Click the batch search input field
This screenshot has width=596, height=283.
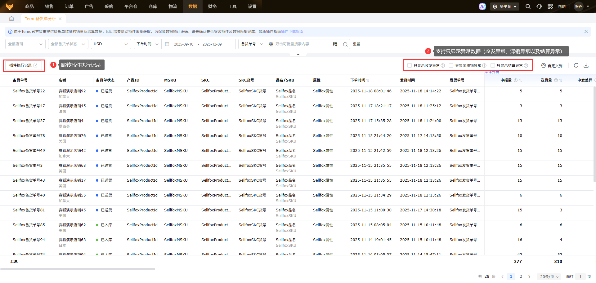tap(301, 44)
